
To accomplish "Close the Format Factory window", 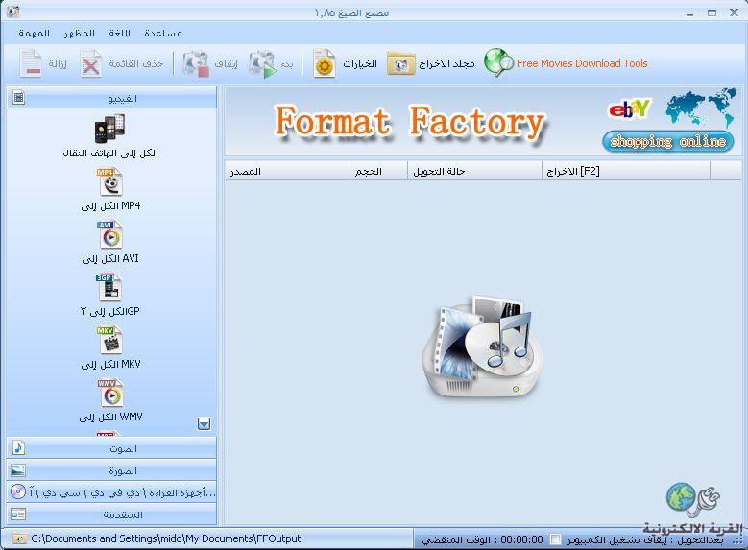I will [735, 13].
